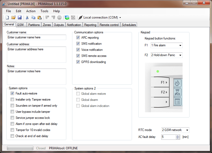Create a new file via toolbar icon

point(7,17)
